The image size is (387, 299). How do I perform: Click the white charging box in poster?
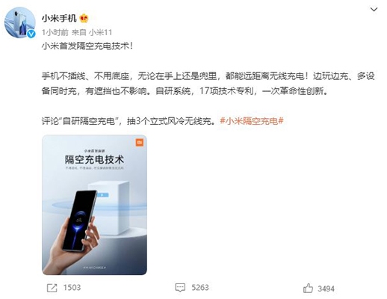[110, 208]
